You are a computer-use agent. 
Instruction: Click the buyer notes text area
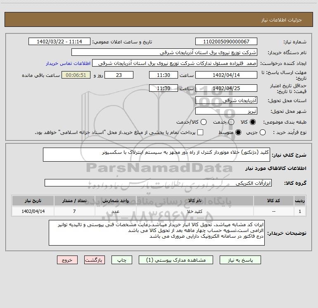[157, 233]
